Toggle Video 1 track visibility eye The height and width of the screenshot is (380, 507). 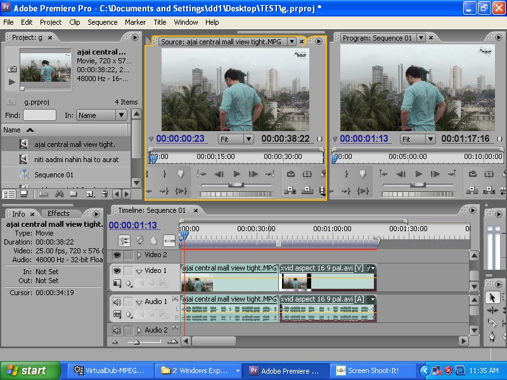point(117,270)
